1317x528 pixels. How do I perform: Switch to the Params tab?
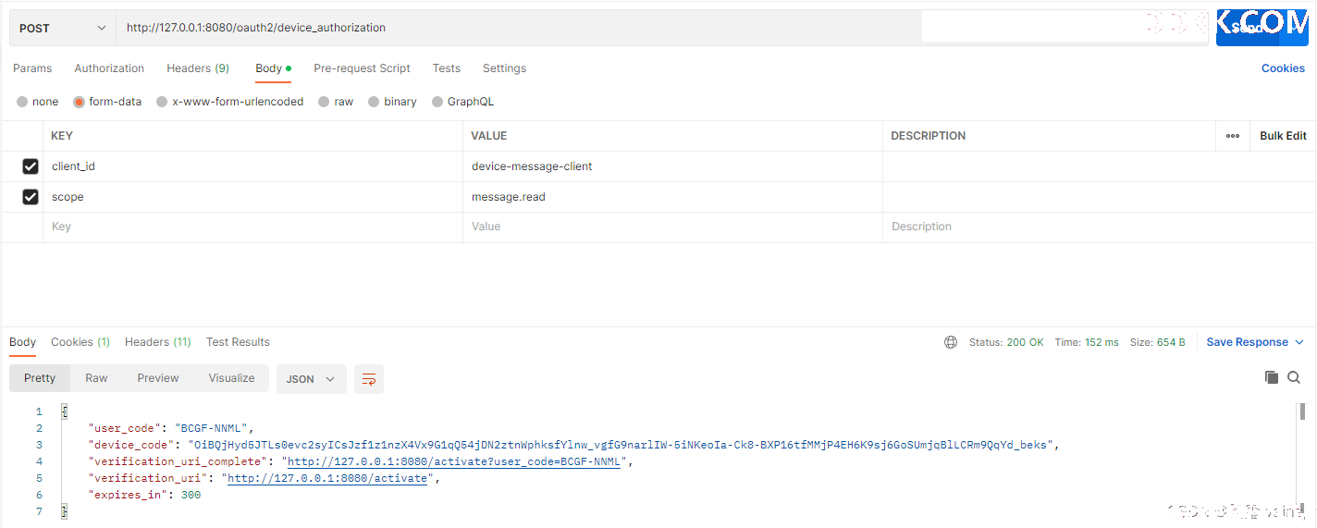[x=32, y=68]
